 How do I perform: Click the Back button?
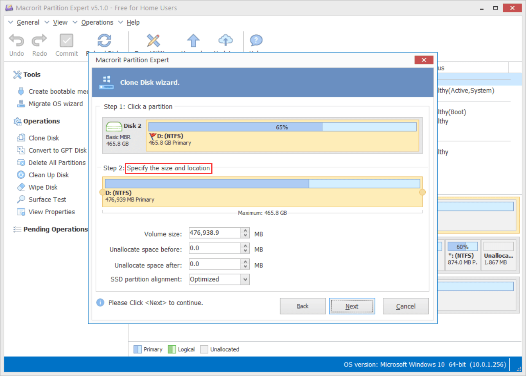click(303, 306)
